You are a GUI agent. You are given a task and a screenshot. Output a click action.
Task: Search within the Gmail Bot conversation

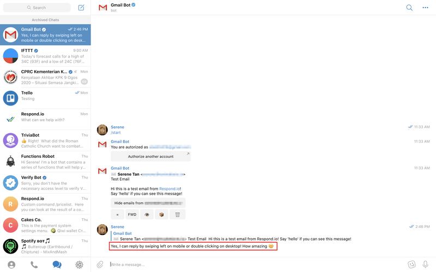point(409,8)
